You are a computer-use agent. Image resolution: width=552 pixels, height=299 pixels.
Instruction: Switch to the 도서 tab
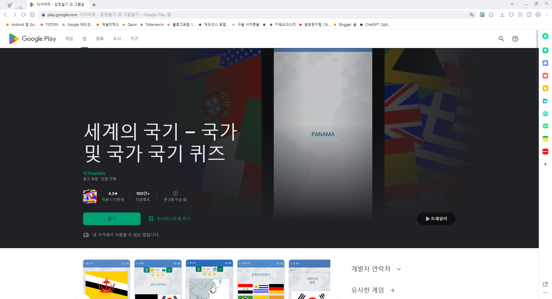(117, 39)
